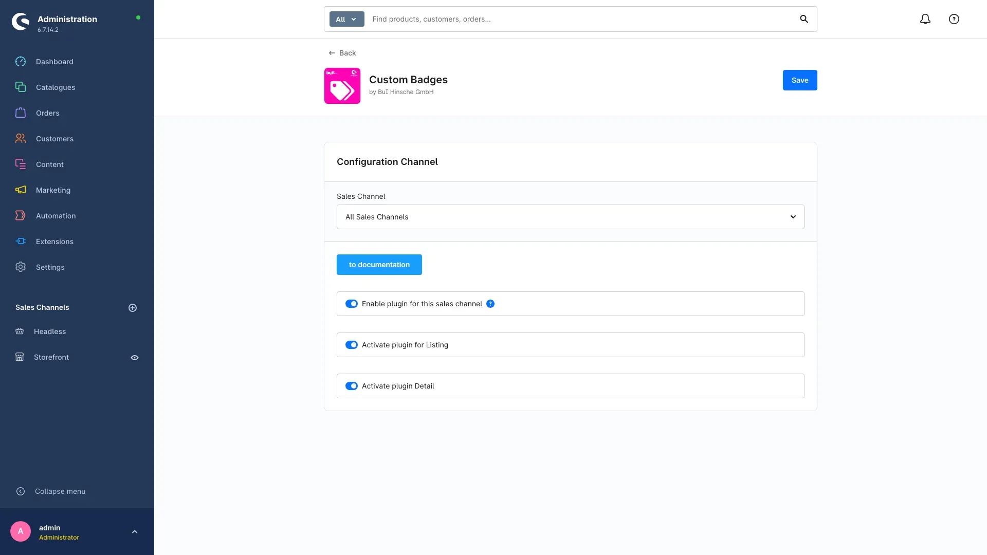Click the Custom Badges plugin thumbnail

click(x=342, y=86)
